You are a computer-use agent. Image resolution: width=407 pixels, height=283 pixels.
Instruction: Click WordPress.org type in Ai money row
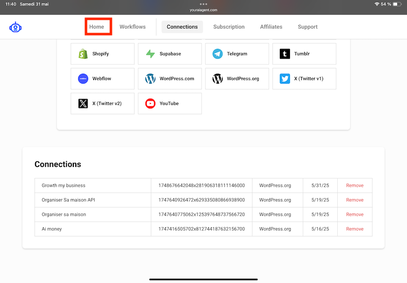click(275, 229)
